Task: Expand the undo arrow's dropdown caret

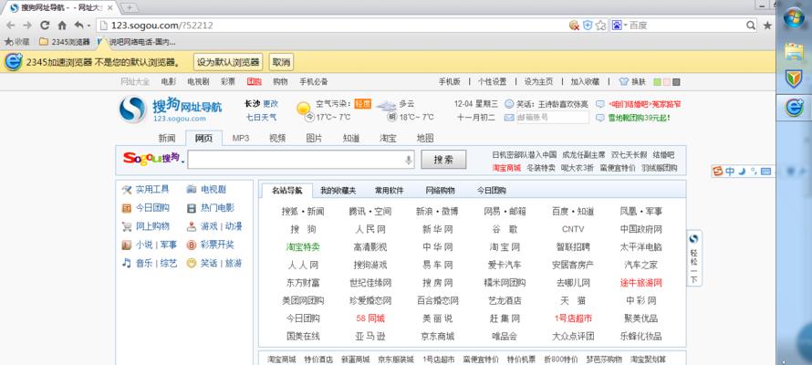Action: [x=89, y=26]
